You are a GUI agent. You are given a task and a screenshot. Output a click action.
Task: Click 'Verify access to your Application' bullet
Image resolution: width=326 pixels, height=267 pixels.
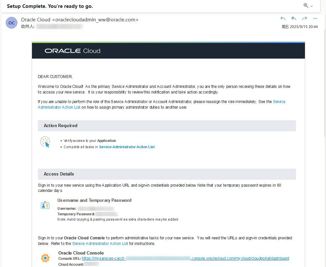(90, 141)
